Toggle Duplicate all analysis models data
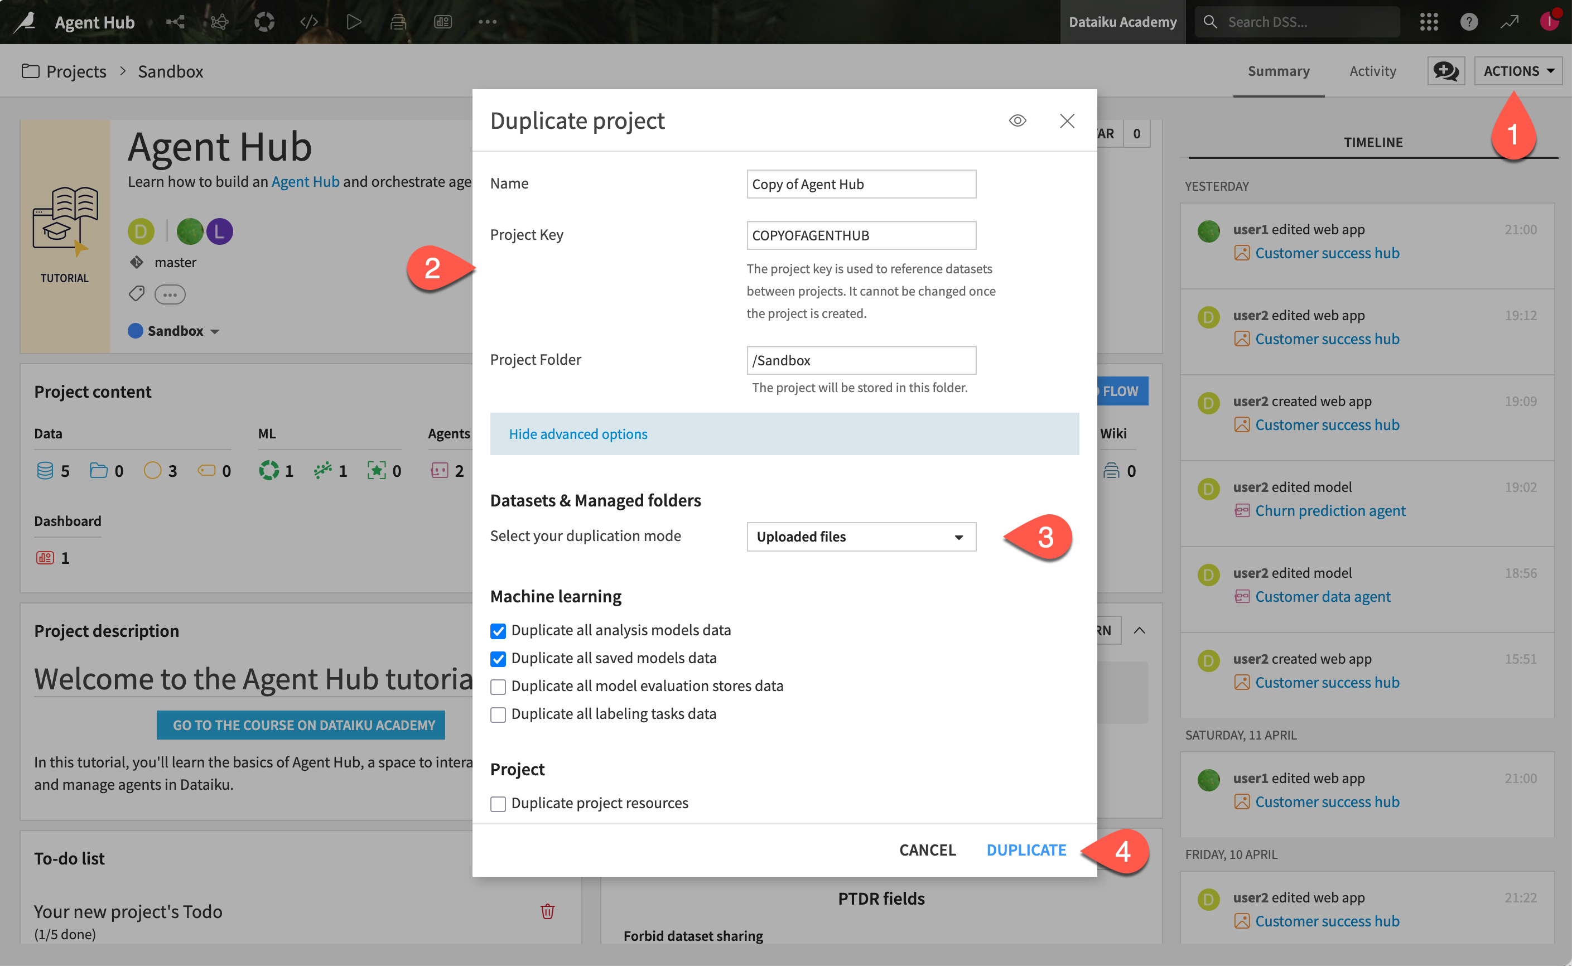This screenshot has width=1572, height=966. 498,631
